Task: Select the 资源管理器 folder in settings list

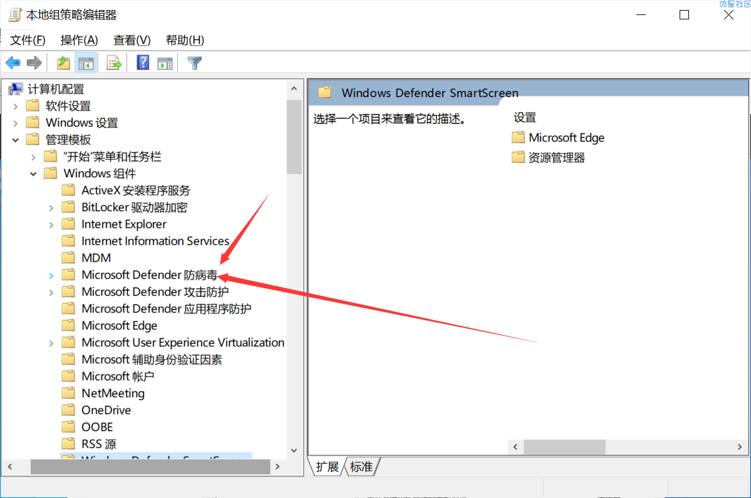Action: [x=549, y=157]
